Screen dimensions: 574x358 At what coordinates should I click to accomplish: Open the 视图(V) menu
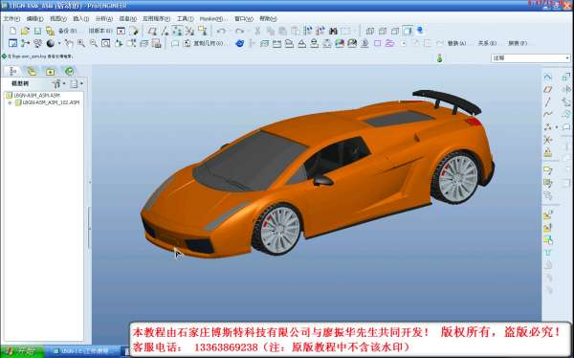(58, 19)
